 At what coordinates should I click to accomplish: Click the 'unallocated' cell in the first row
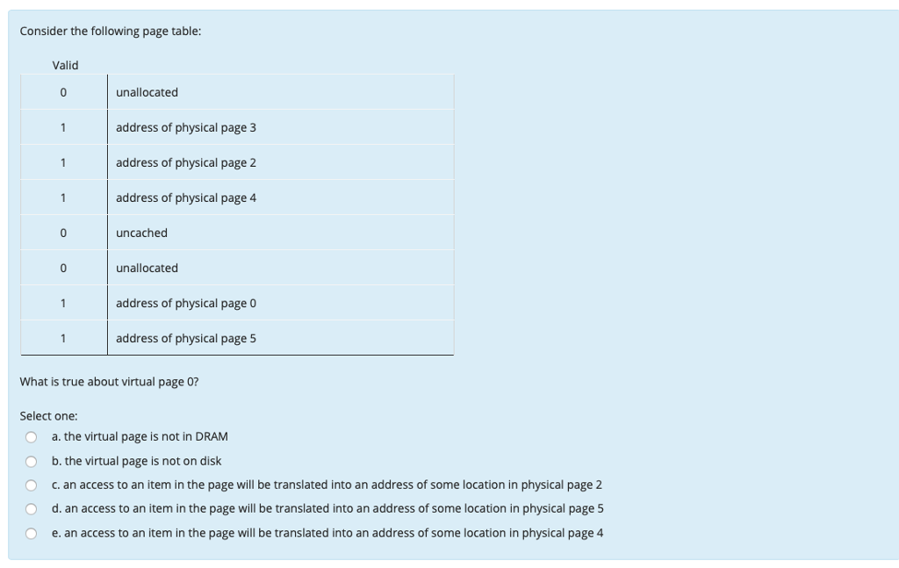click(x=147, y=91)
